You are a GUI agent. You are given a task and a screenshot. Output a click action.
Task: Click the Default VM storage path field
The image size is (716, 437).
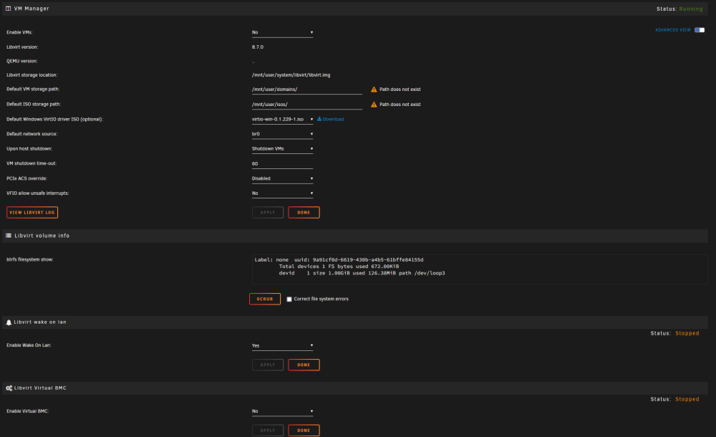(x=307, y=90)
